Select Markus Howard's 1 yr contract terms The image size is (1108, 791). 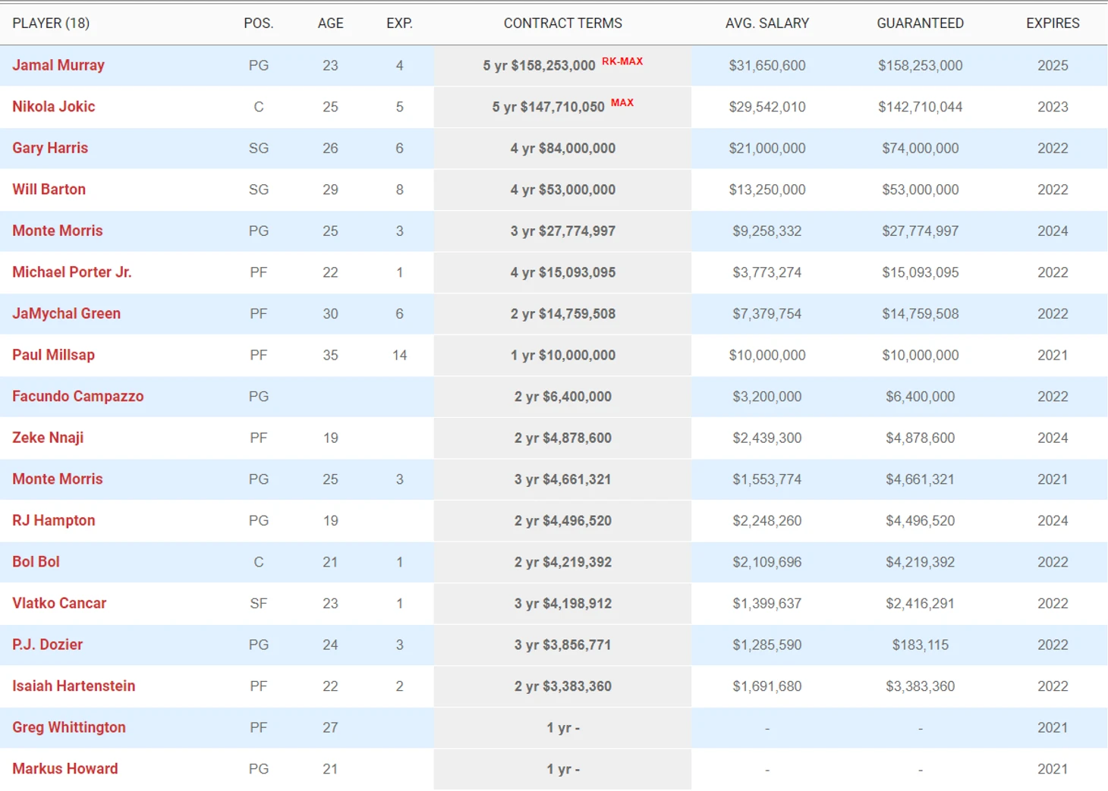563,769
